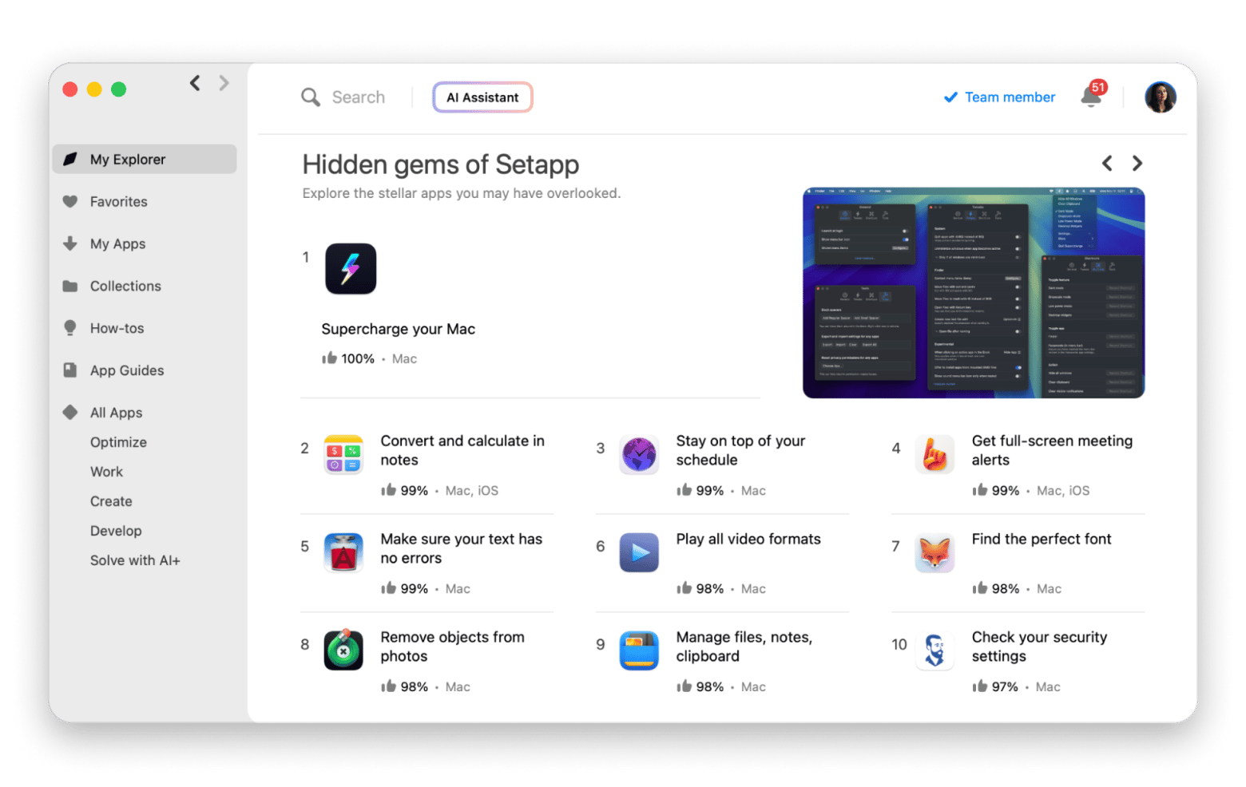This screenshot has width=1246, height=787.
Task: Open notifications bell with 51 badge
Action: click(1093, 95)
